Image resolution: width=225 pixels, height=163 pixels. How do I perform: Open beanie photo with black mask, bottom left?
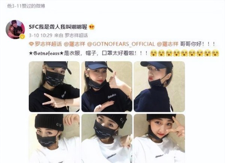point(54,139)
